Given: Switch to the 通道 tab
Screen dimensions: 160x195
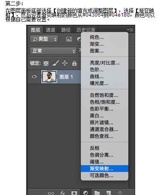Looking at the screenshot, I should (50, 30).
